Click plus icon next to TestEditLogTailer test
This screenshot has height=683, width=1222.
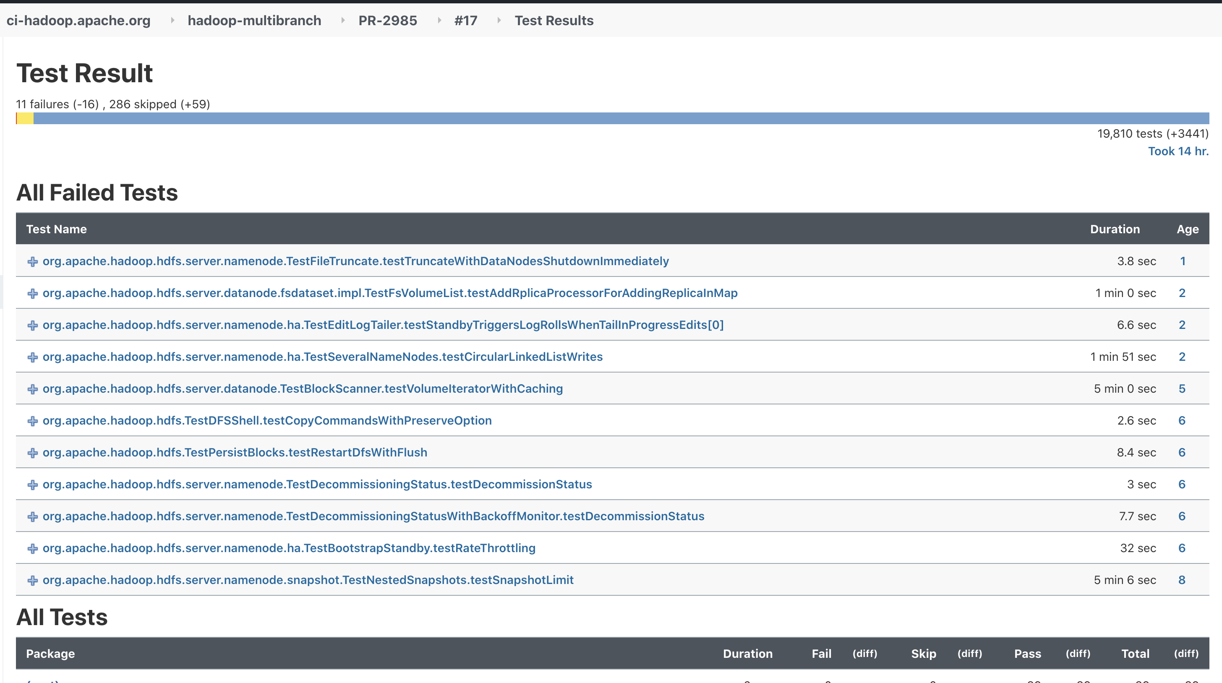[32, 326]
